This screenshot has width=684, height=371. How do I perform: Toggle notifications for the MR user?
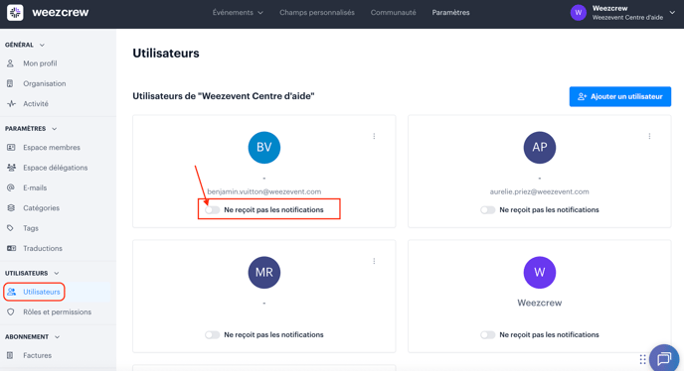click(x=213, y=335)
